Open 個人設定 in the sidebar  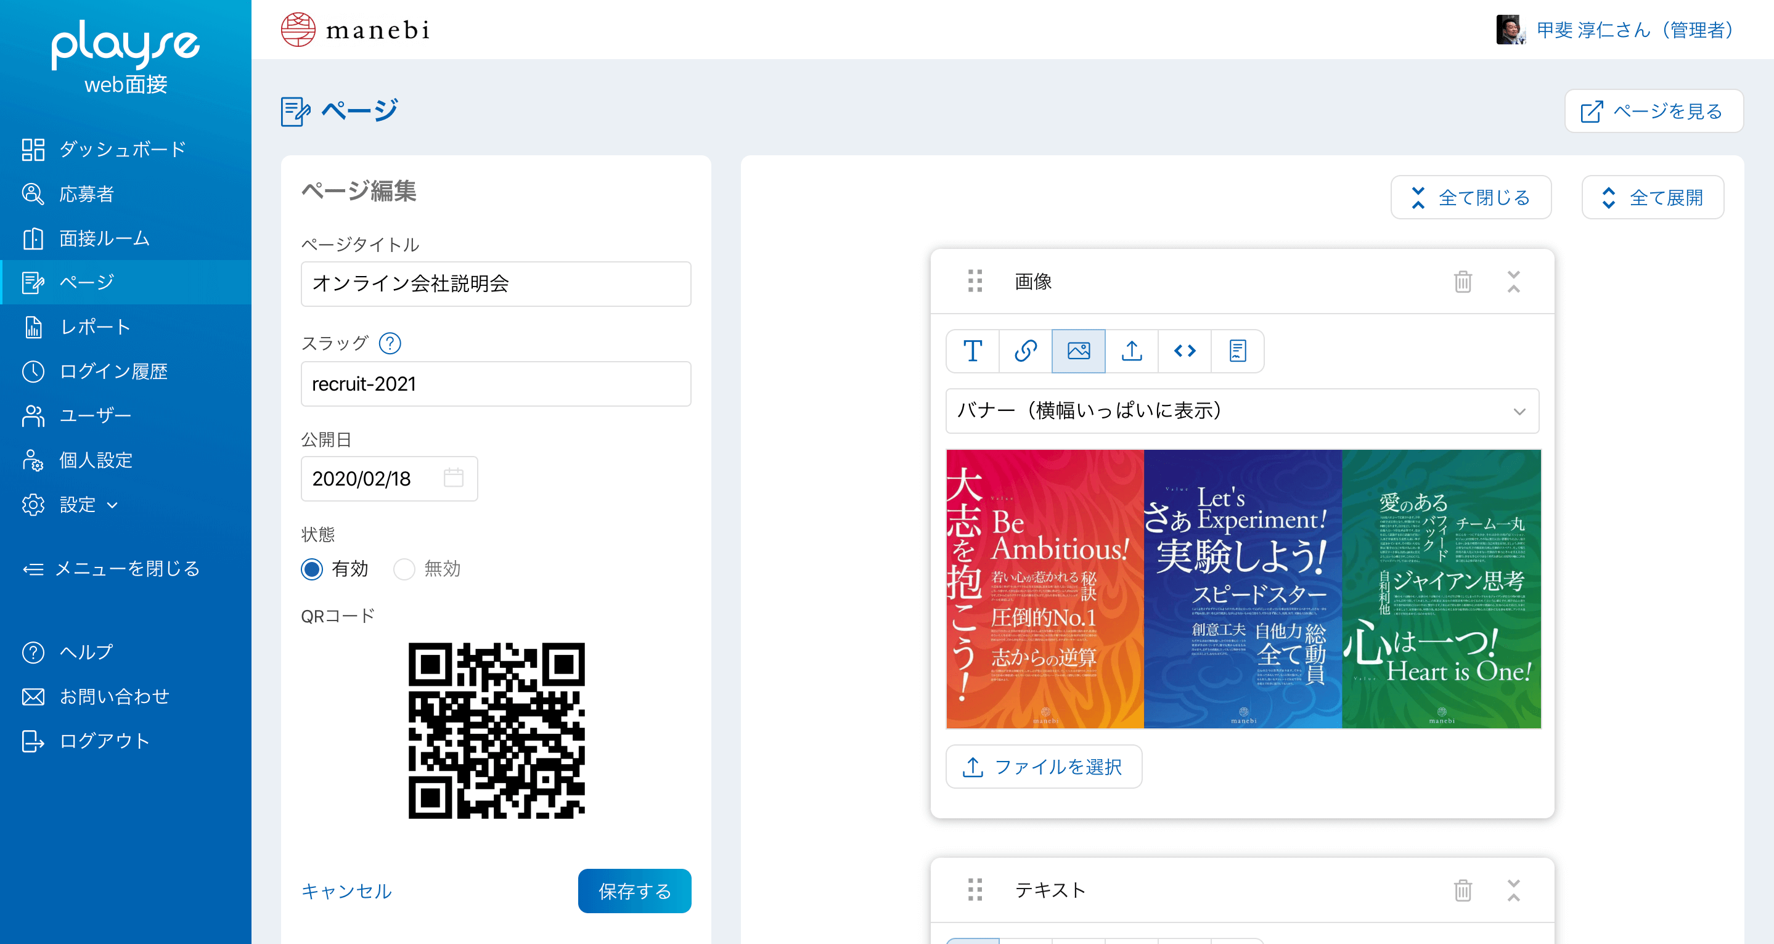[x=125, y=460]
